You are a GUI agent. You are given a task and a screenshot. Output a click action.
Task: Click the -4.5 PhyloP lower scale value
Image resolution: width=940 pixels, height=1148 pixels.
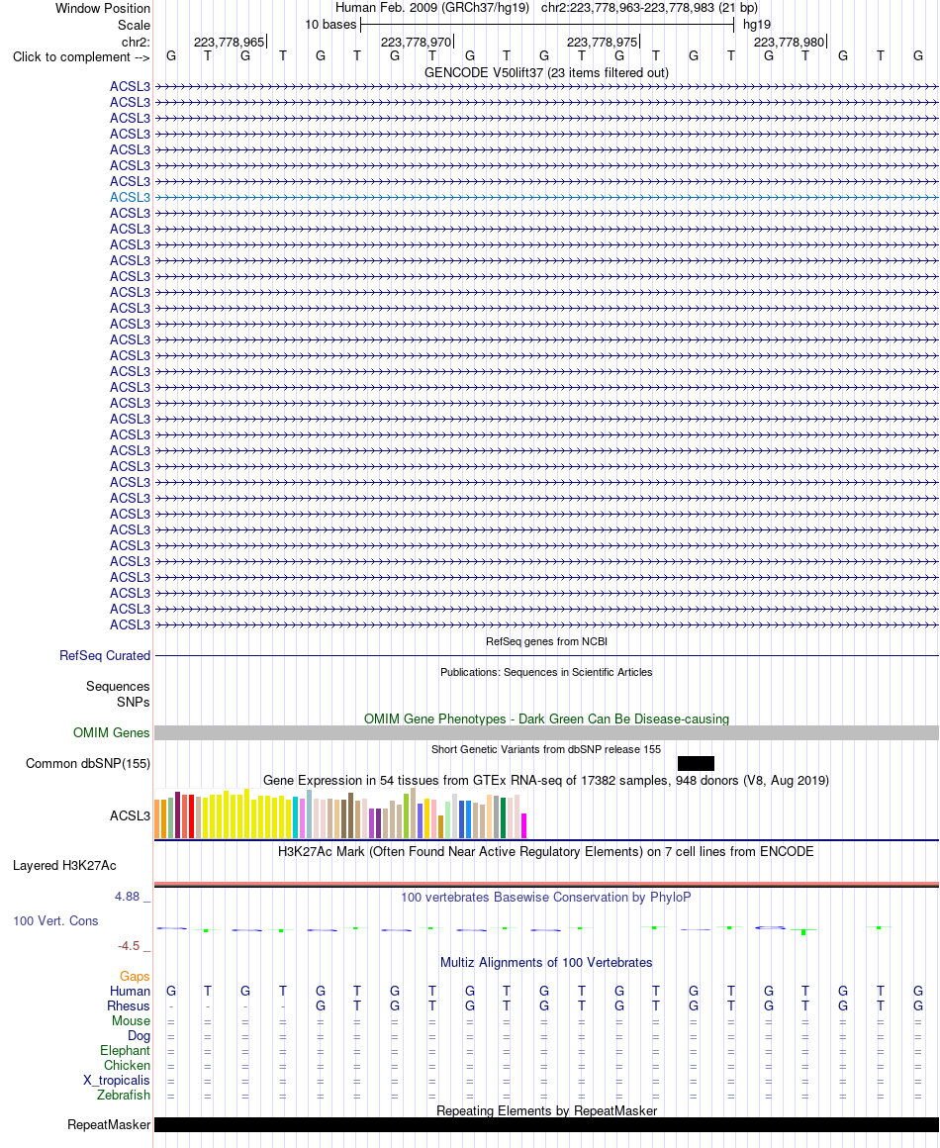click(128, 946)
